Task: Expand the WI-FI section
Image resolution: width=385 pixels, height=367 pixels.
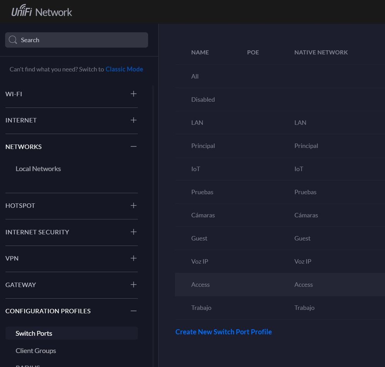Action: [x=133, y=94]
